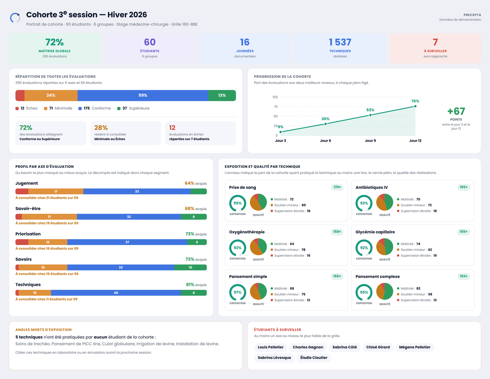The height and width of the screenshot is (379, 490).
Task: Click the Oxygénothérapie exposition ring 92%
Action: [x=238, y=248]
